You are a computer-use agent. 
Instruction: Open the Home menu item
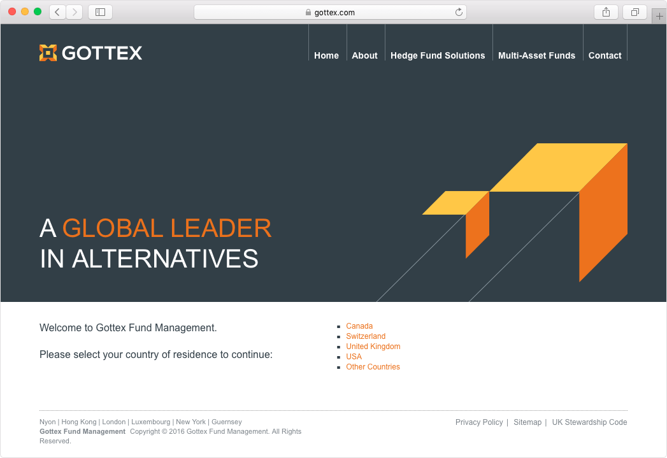(x=326, y=55)
